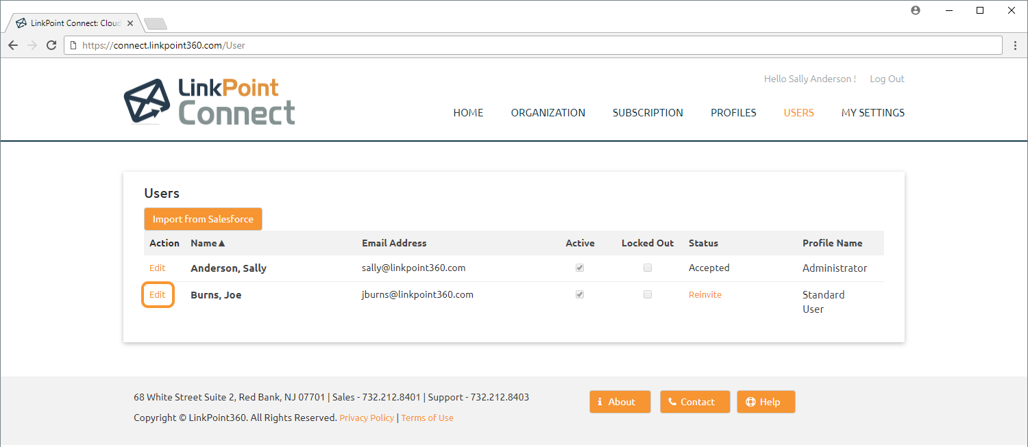Click the LinkPoint Connect logo
Image resolution: width=1028 pixels, height=447 pixels.
210,101
